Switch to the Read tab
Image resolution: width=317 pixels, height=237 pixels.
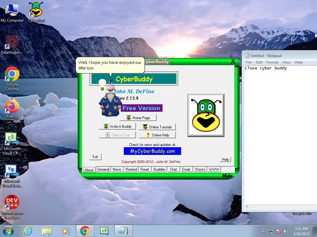click(145, 169)
